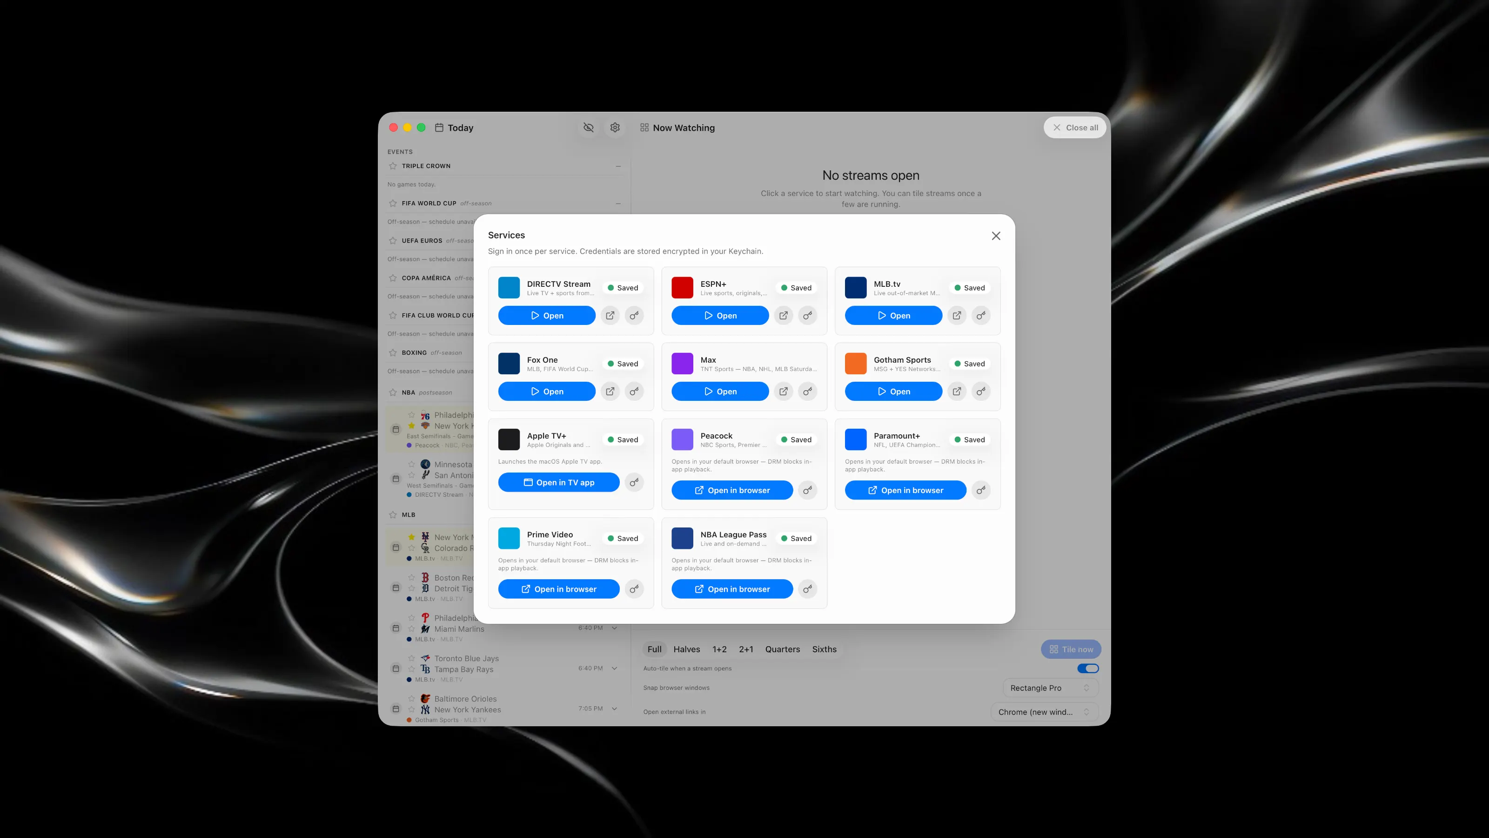Star the Toronto Blue Jays team

(411, 658)
